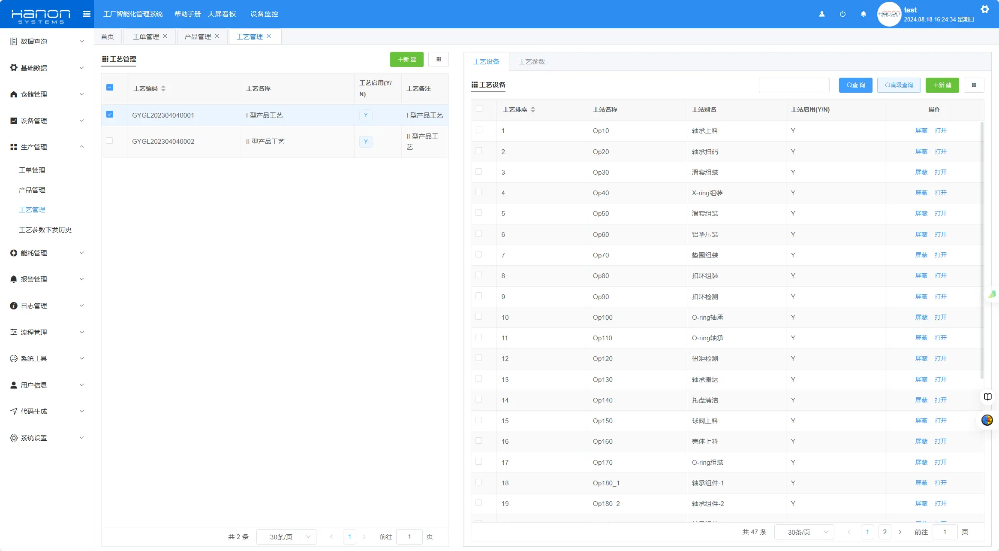This screenshot has width=999, height=551.
Task: Open the 30条/页 dropdown in 工艺设备 pagination
Action: (x=804, y=532)
